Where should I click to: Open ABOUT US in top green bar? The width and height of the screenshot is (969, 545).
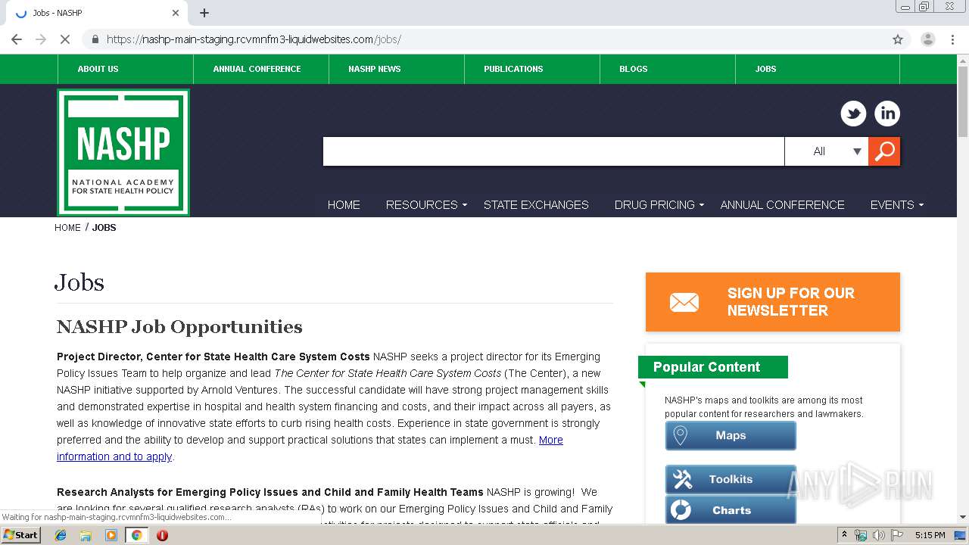pyautogui.click(x=98, y=69)
